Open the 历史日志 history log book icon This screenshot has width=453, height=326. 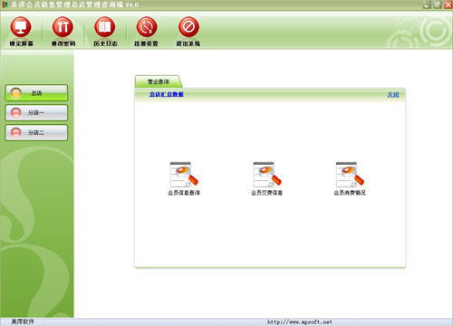105,27
